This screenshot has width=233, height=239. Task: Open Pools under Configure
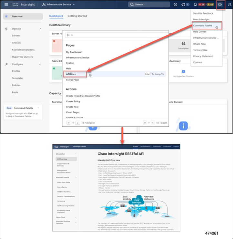(x=15, y=92)
